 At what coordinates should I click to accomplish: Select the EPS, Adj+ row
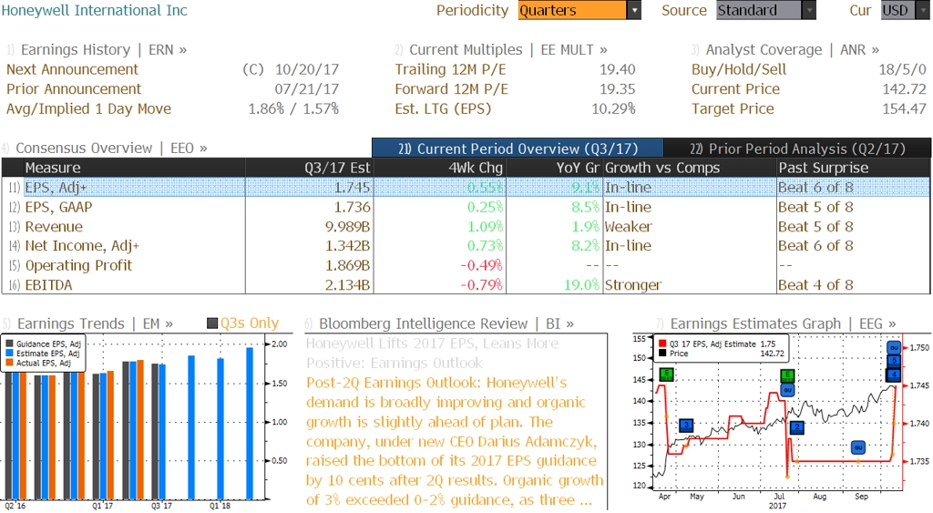coord(466,188)
